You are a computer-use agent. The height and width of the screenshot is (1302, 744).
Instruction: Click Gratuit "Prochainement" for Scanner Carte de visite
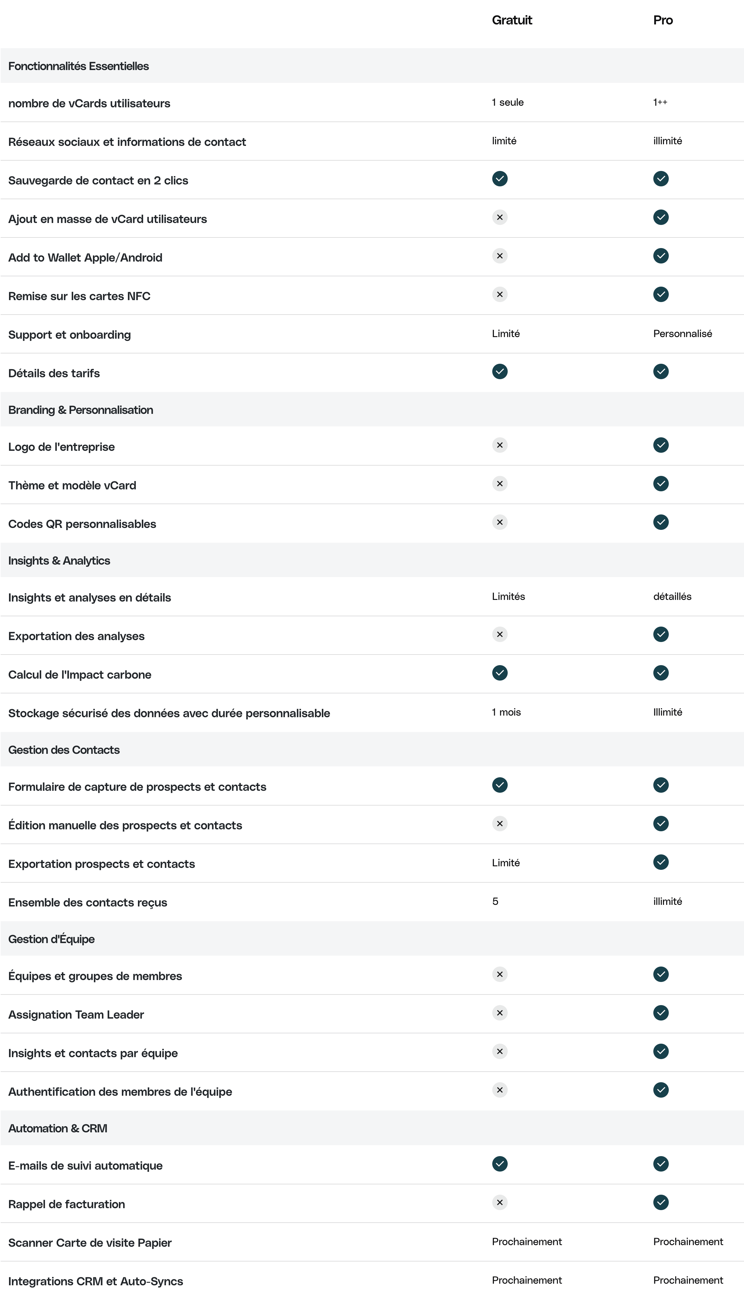pyautogui.click(x=526, y=1241)
